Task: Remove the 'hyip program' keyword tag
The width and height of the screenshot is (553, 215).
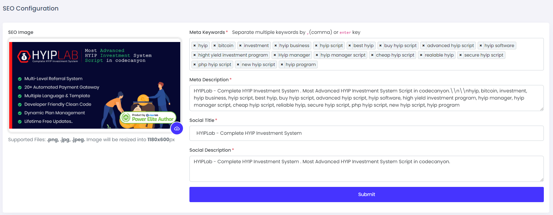Action: click(x=282, y=65)
